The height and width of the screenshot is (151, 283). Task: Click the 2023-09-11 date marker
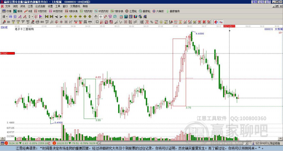(x=229, y=26)
